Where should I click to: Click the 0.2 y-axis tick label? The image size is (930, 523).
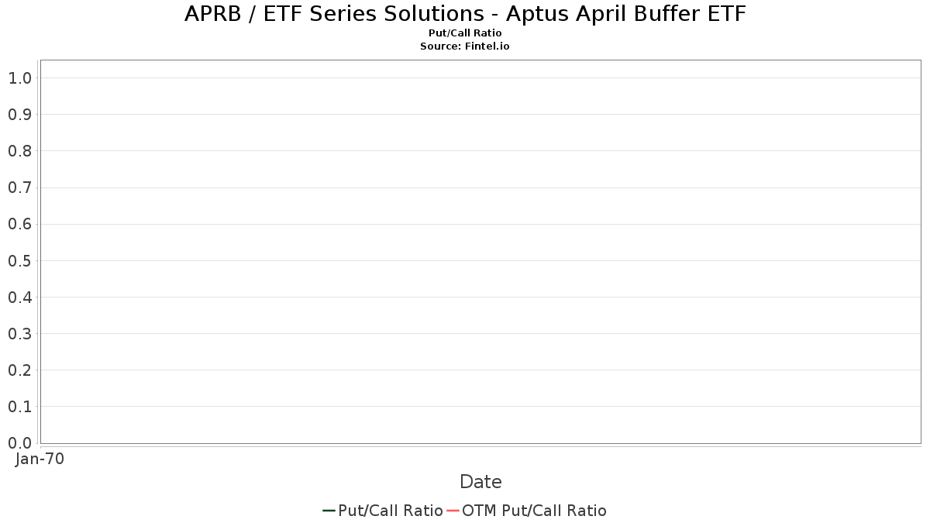coord(19,370)
